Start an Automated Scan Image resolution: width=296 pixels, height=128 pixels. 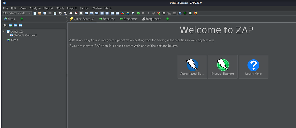[192, 67]
